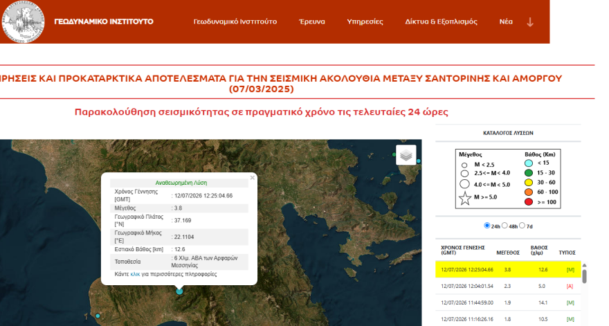Select the 24h time range radio

[487, 226]
